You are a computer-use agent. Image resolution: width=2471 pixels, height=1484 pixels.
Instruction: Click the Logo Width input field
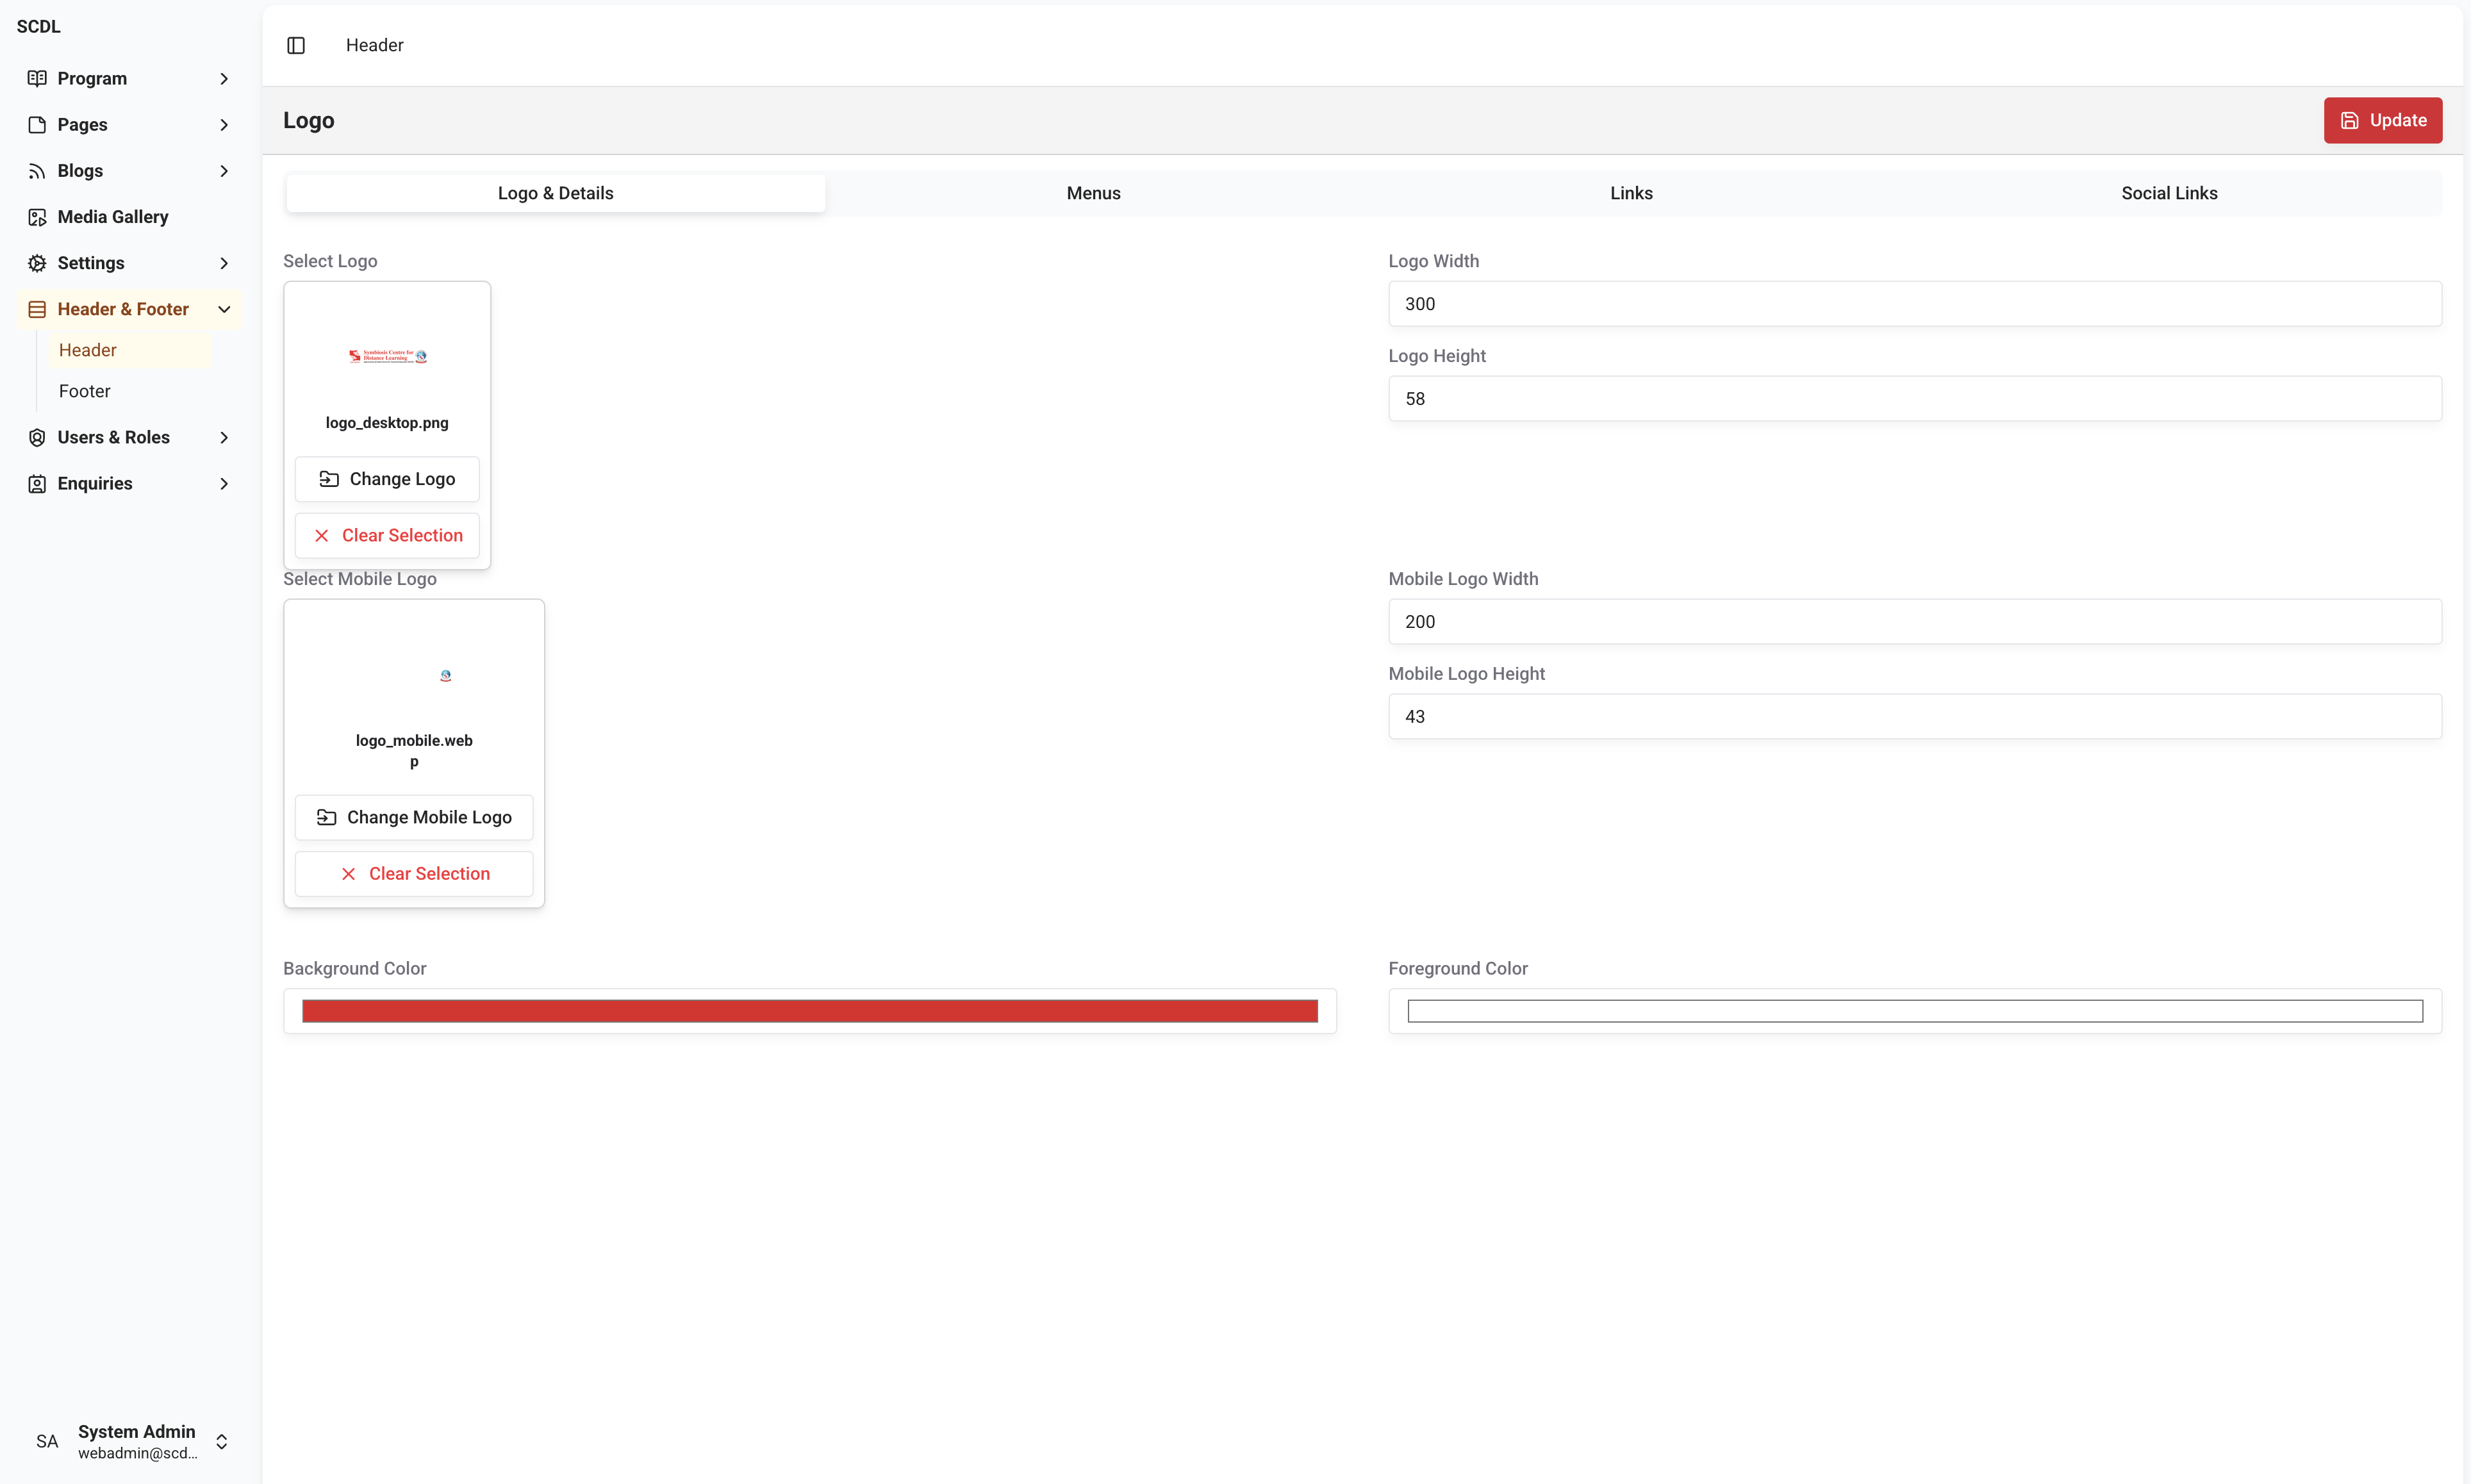pos(1914,304)
